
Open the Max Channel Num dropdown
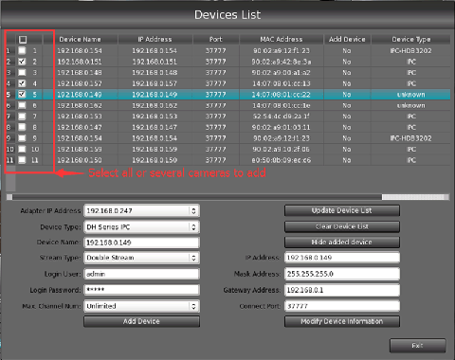[x=141, y=306]
